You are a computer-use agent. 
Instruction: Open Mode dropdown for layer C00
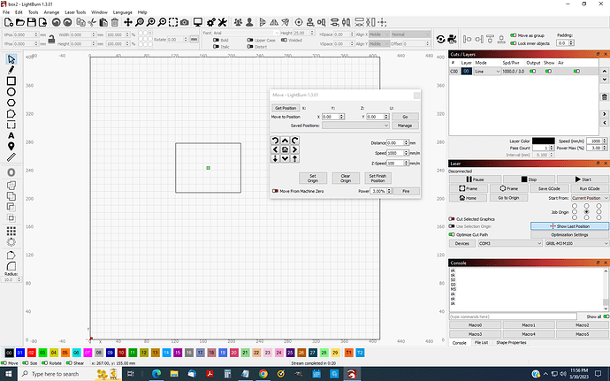coord(487,72)
